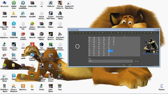Open the letter X tab
The height and width of the screenshot is (94, 168).
[x=155, y=32]
